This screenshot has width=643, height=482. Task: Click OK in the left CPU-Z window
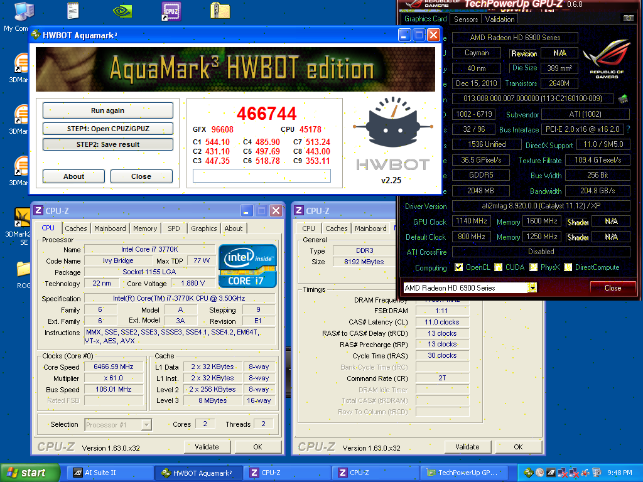point(257,447)
